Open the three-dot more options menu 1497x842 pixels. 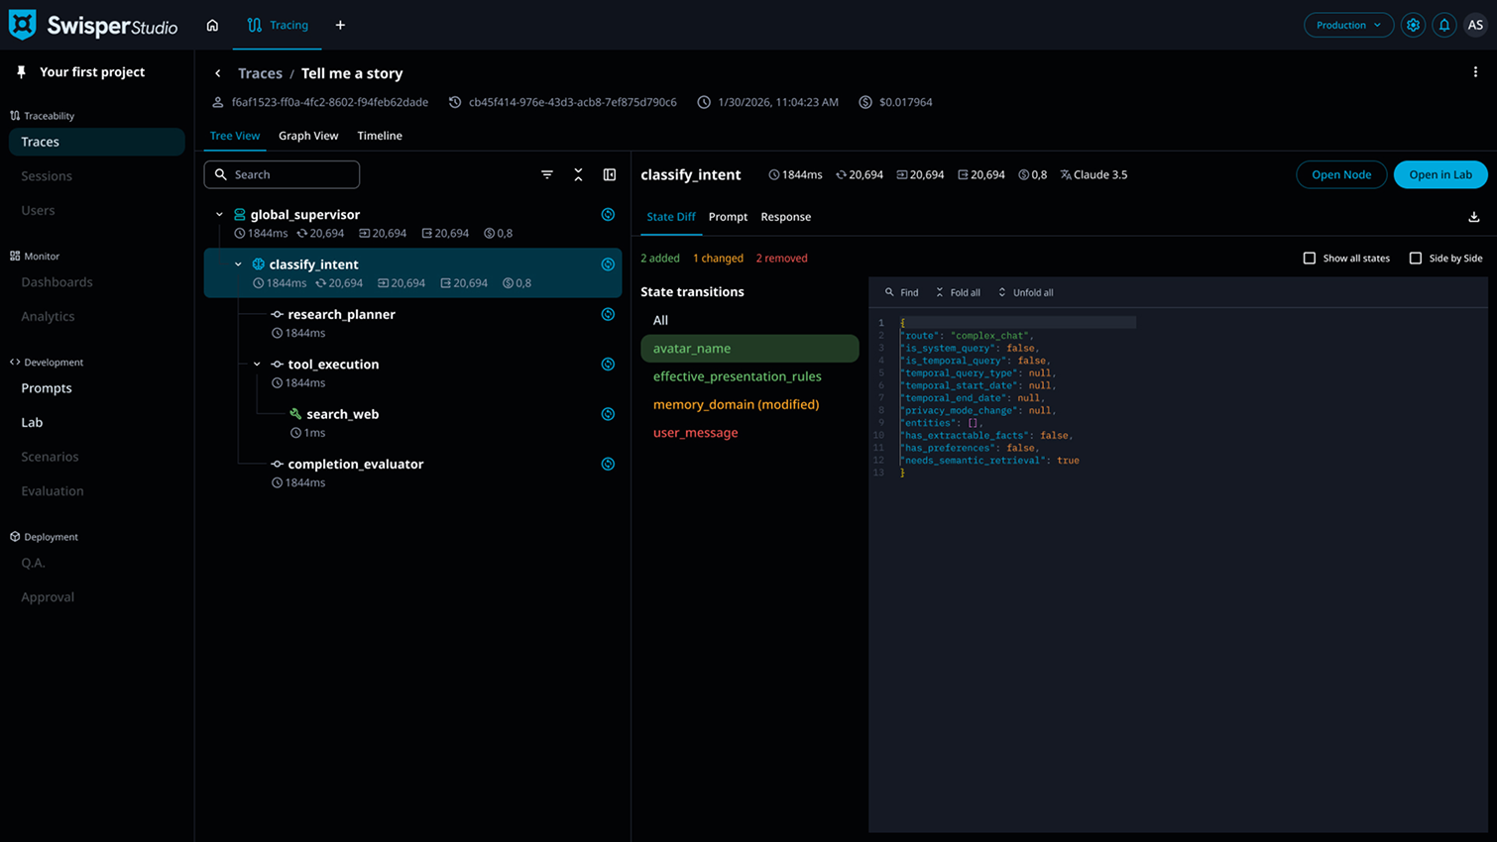tap(1474, 72)
